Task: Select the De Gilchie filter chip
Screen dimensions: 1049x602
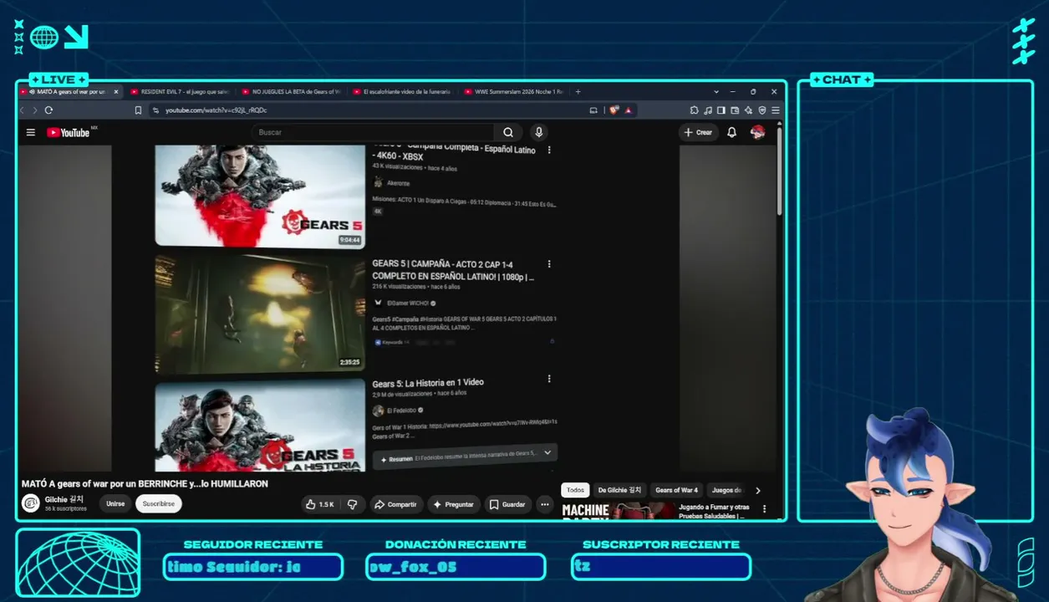Action: 619,490
